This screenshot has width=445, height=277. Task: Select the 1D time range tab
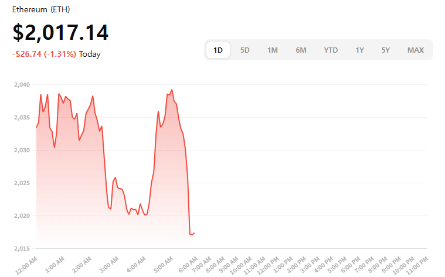218,50
